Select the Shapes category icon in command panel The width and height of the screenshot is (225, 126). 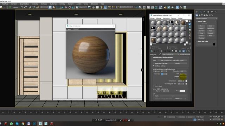coord(199,15)
